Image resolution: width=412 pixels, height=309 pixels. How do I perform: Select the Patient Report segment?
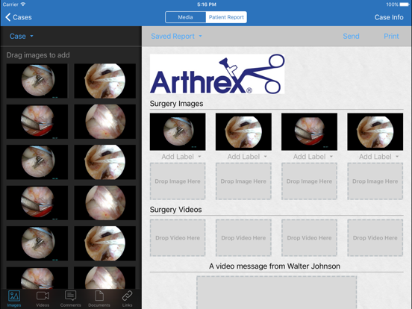pyautogui.click(x=226, y=17)
